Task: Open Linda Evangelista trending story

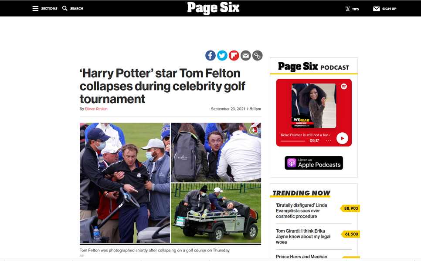Action: point(301,211)
